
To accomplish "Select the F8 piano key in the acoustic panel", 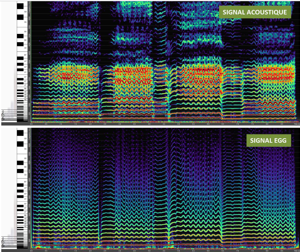I will point(25,22).
